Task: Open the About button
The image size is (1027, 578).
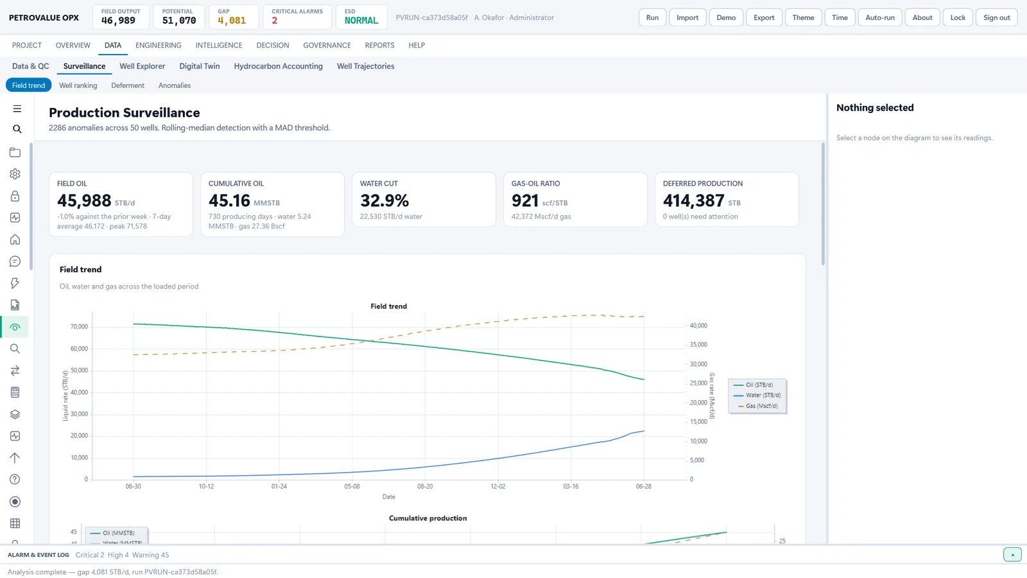Action: point(922,17)
